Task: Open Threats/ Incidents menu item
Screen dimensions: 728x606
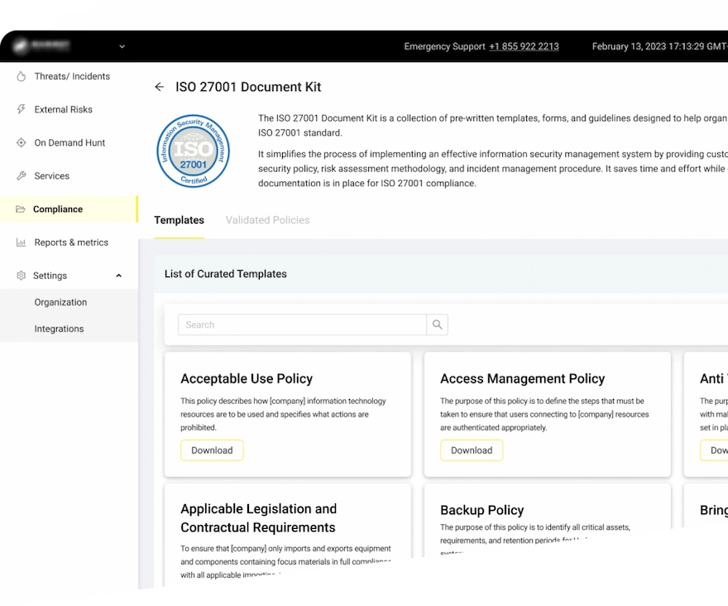Action: pos(69,76)
